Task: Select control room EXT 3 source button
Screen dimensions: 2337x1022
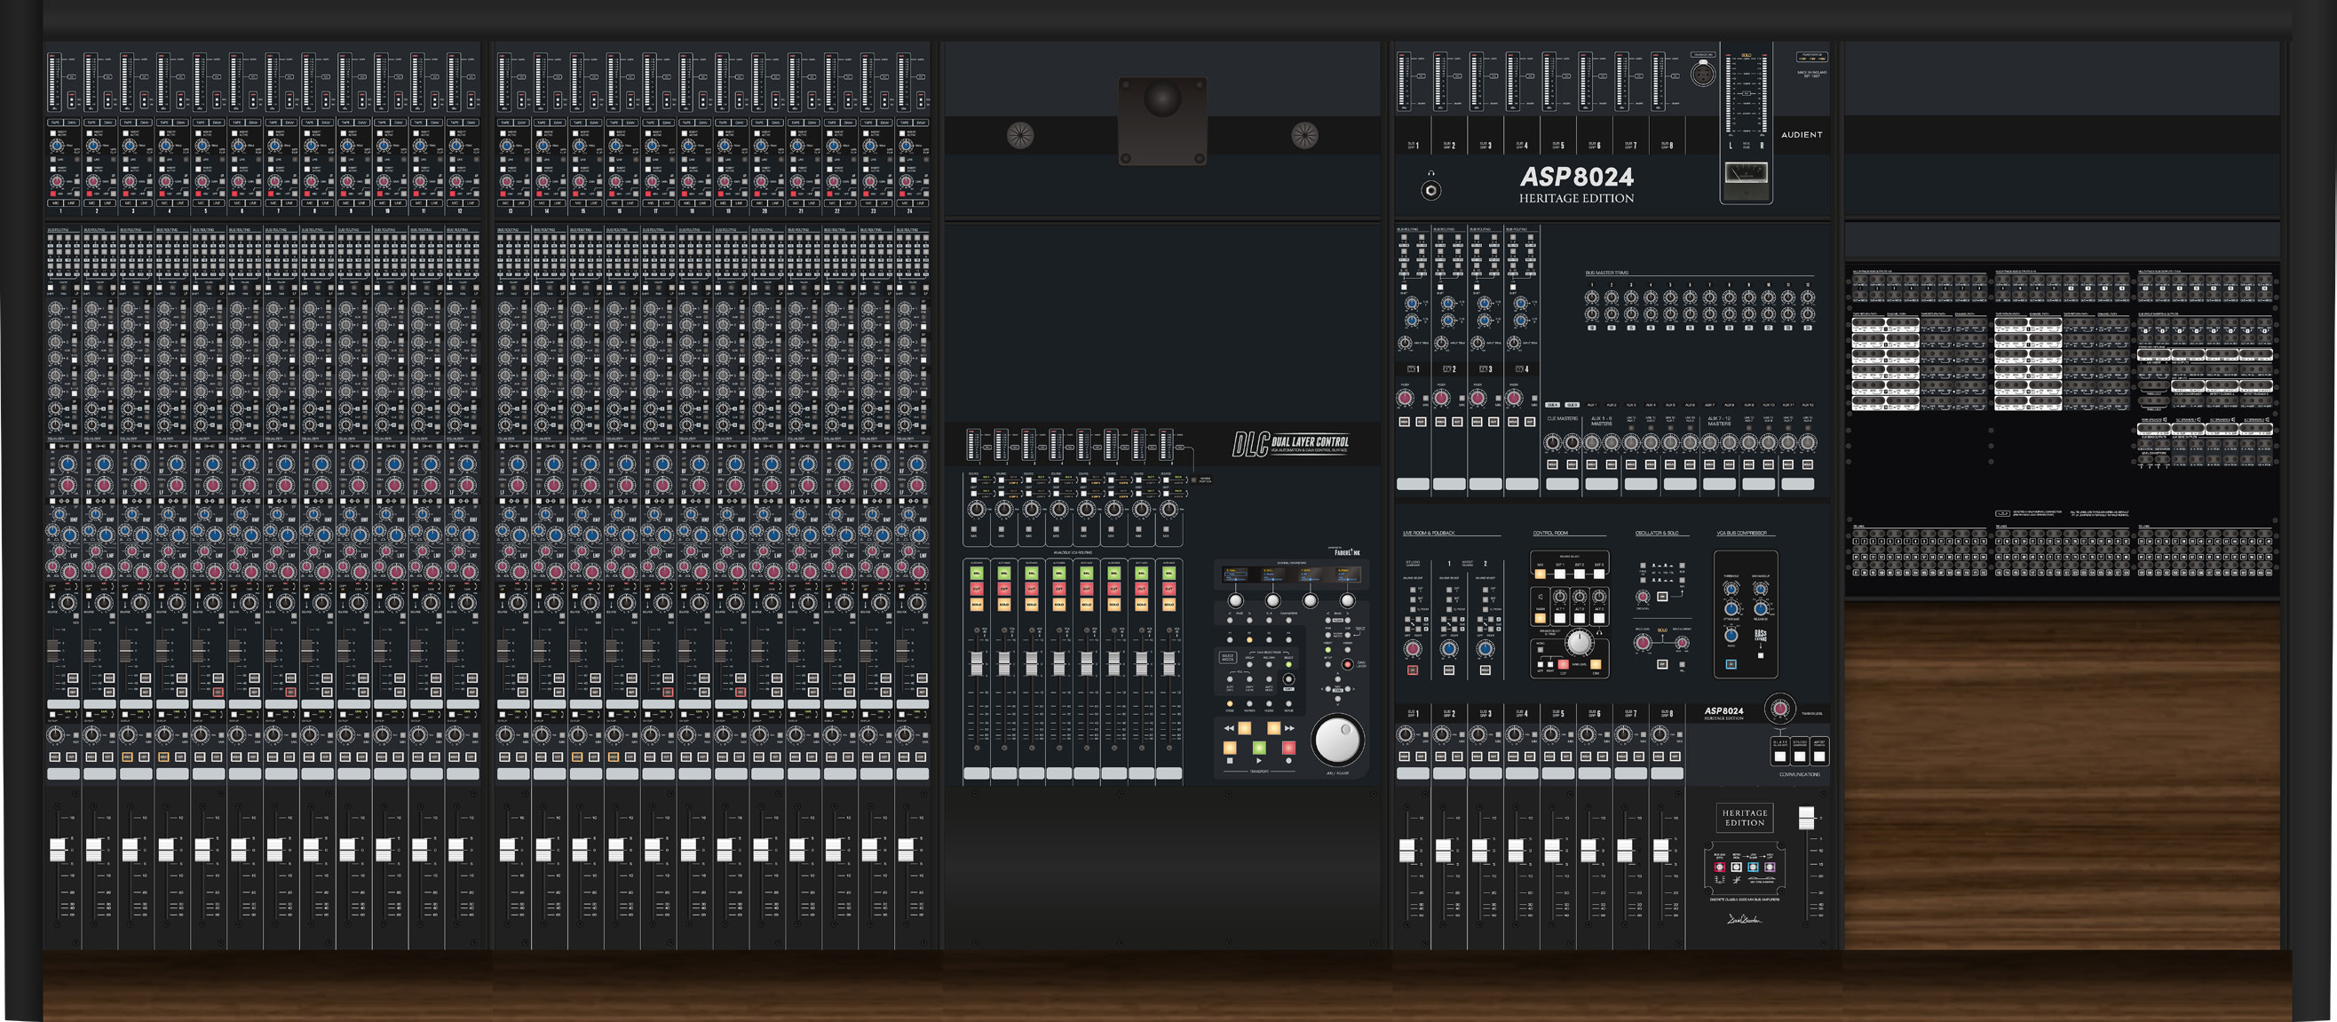Action: coord(1599,574)
